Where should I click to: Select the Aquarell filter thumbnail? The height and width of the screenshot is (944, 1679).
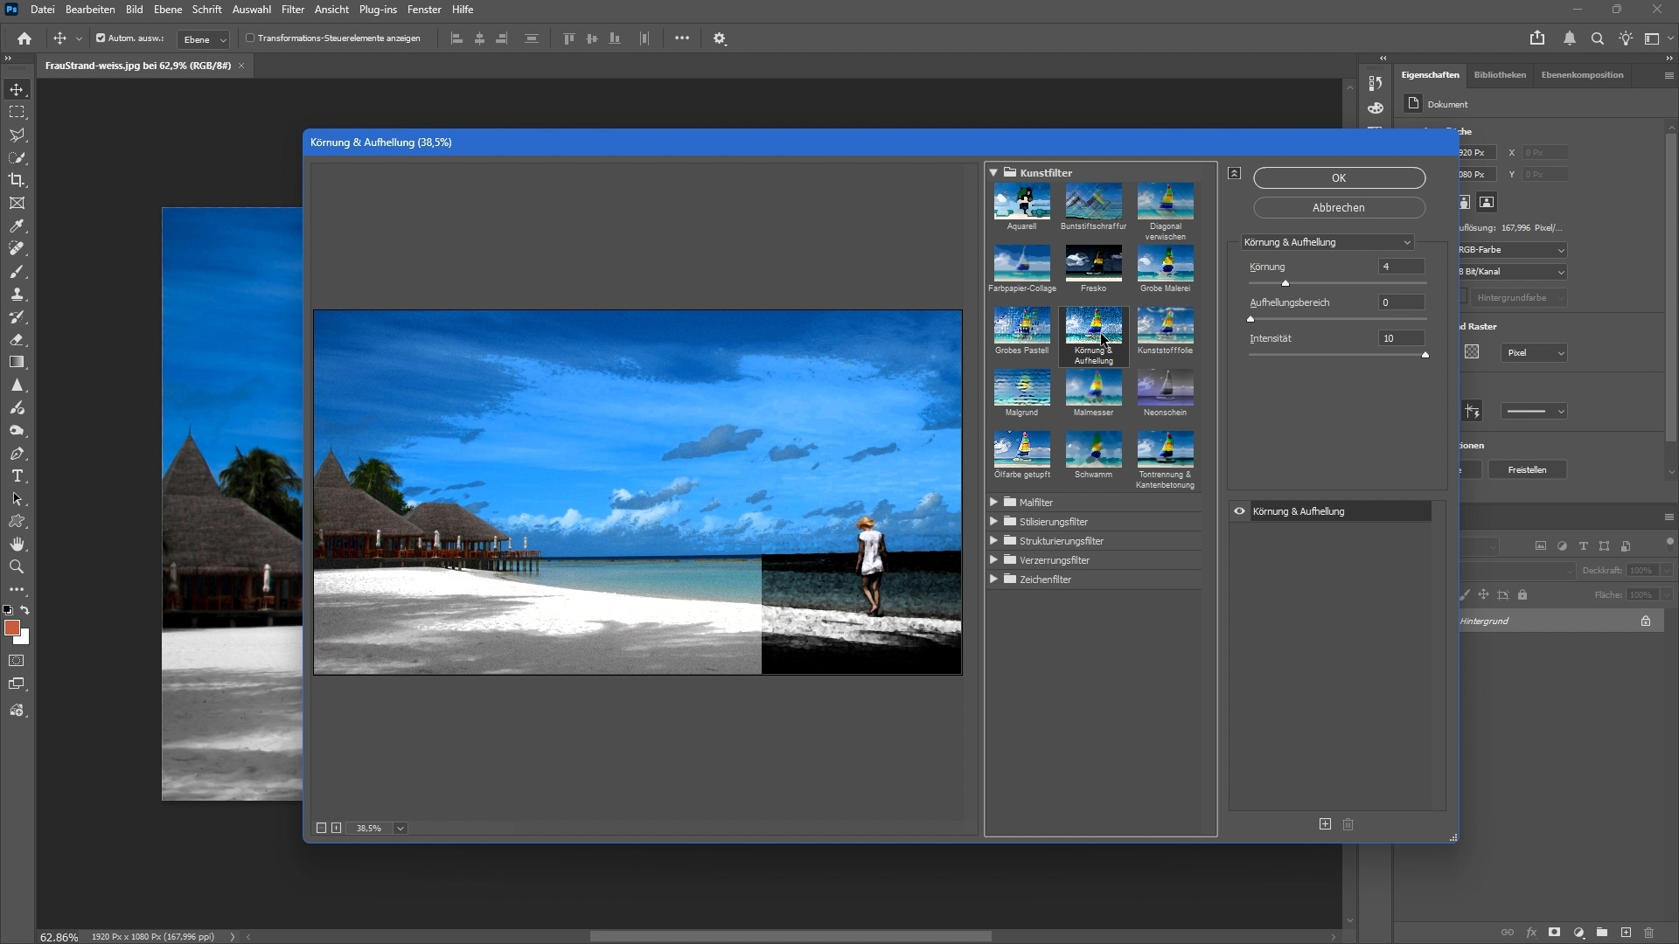tap(1021, 202)
